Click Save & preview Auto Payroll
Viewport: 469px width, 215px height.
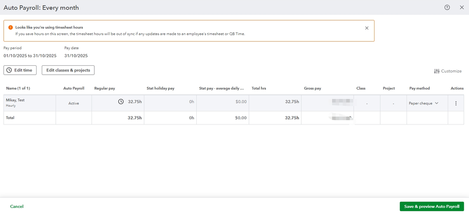pos(431,207)
